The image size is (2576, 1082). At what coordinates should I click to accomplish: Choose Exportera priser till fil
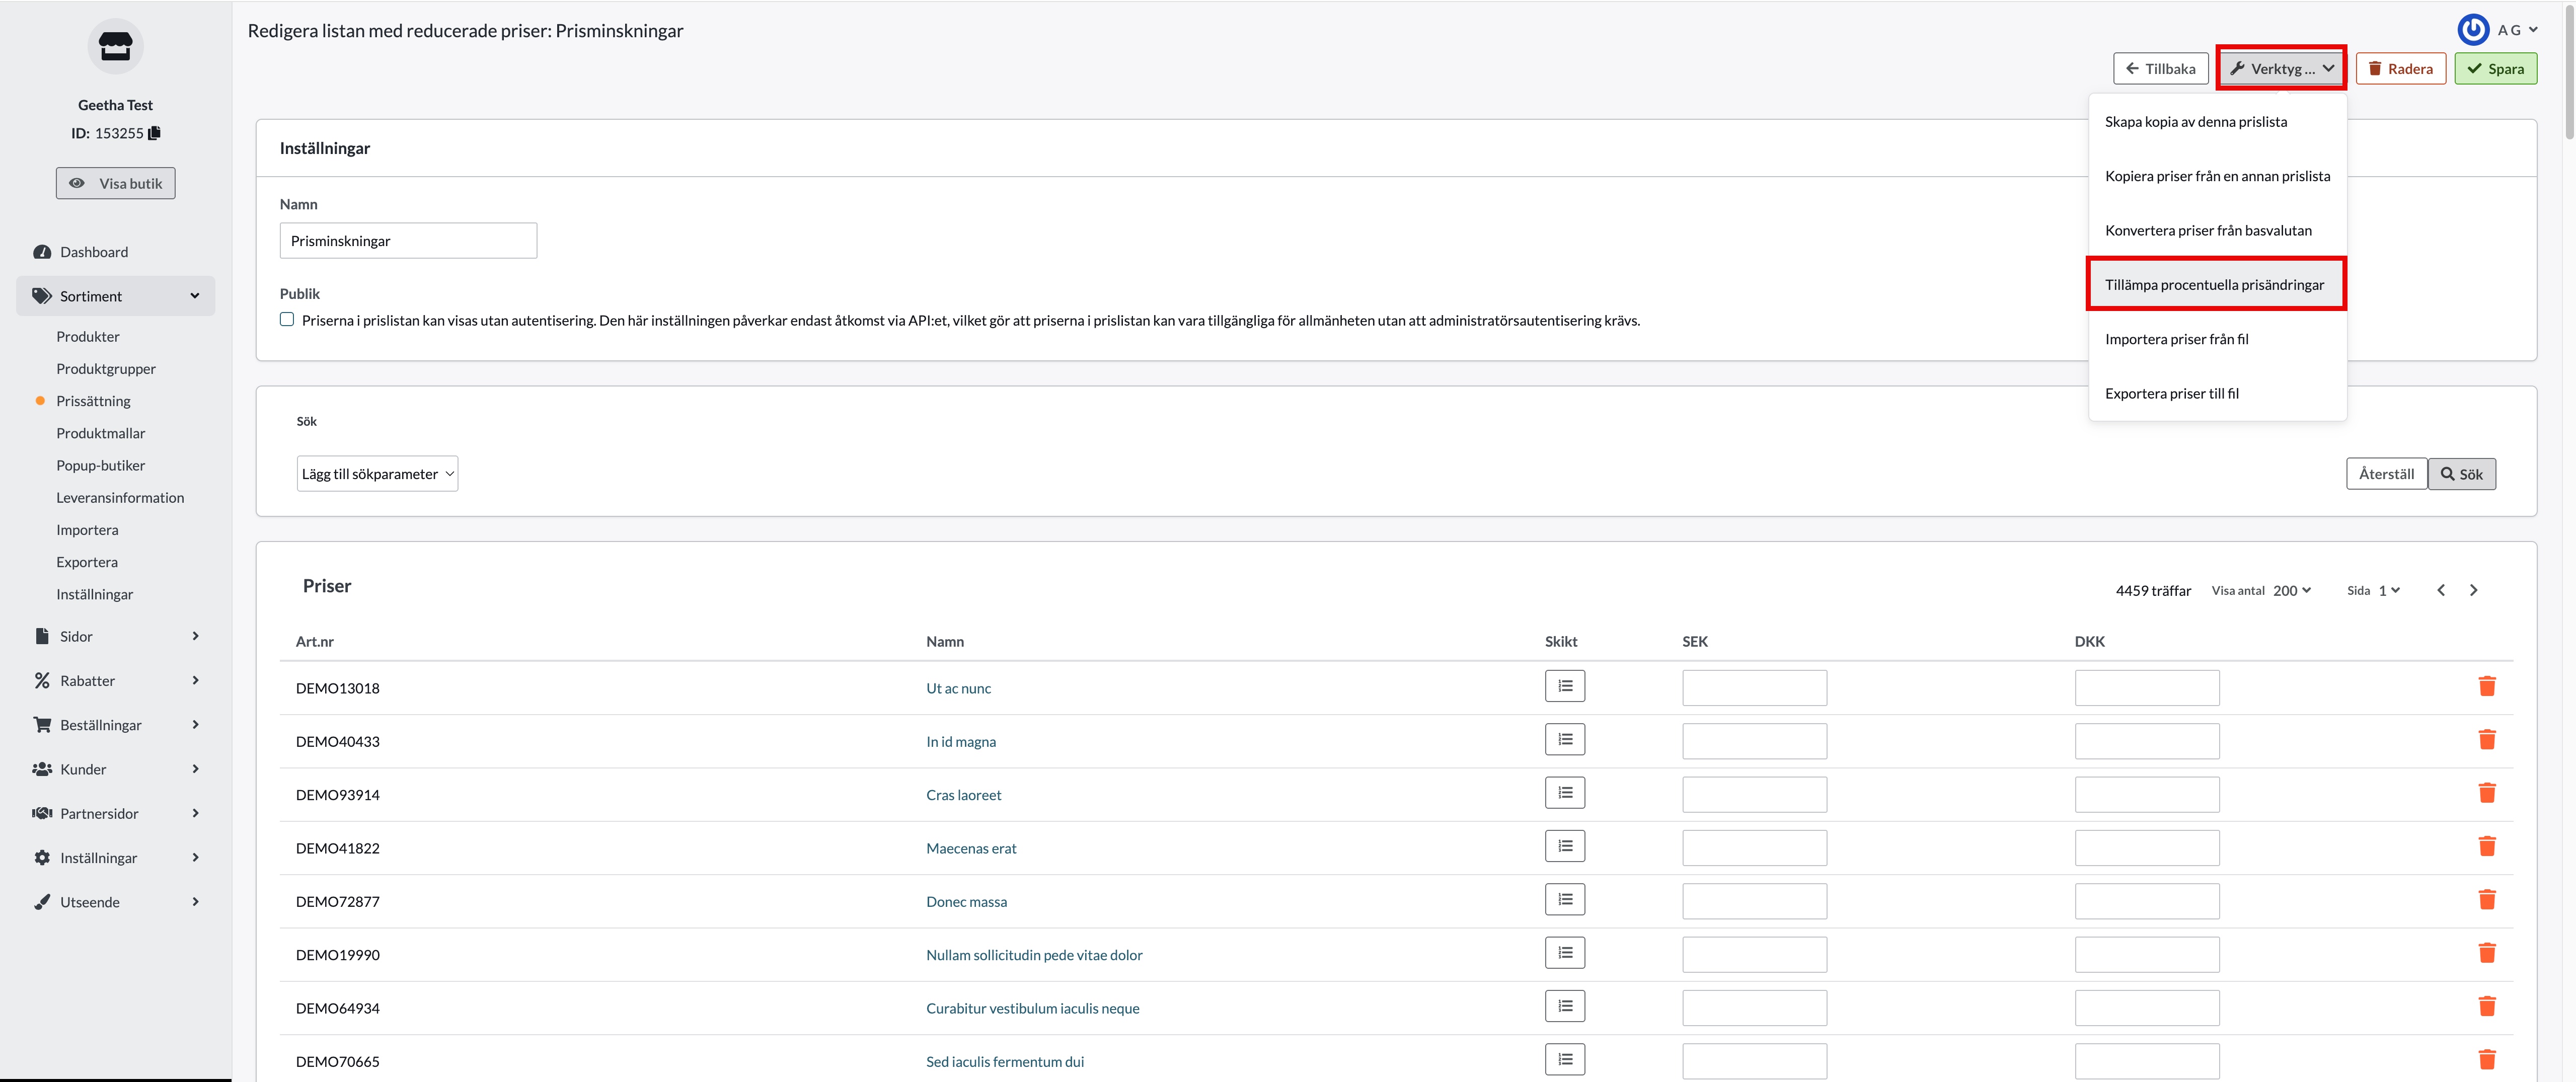coord(2171,393)
